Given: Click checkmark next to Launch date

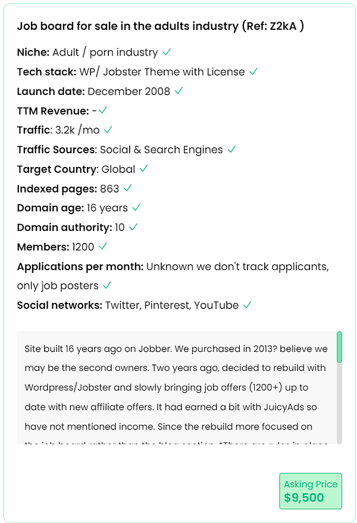Looking at the screenshot, I should [x=178, y=91].
